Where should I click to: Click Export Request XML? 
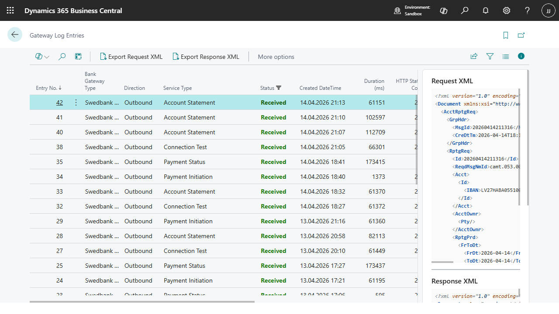[131, 56]
